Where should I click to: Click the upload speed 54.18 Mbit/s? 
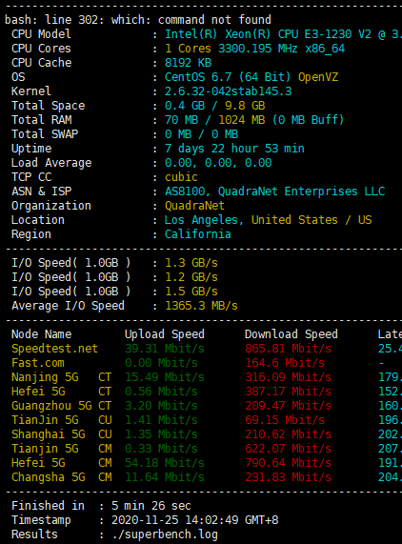pos(165,462)
